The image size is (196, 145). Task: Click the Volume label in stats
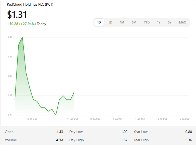click(11, 140)
